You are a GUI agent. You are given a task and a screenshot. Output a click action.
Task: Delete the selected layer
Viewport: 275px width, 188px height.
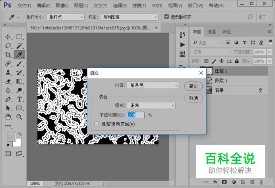coord(261,182)
